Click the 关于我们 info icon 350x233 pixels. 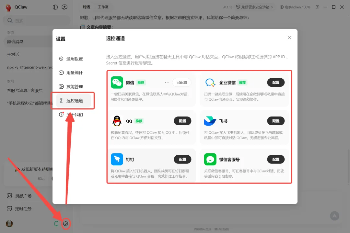[x=61, y=114]
